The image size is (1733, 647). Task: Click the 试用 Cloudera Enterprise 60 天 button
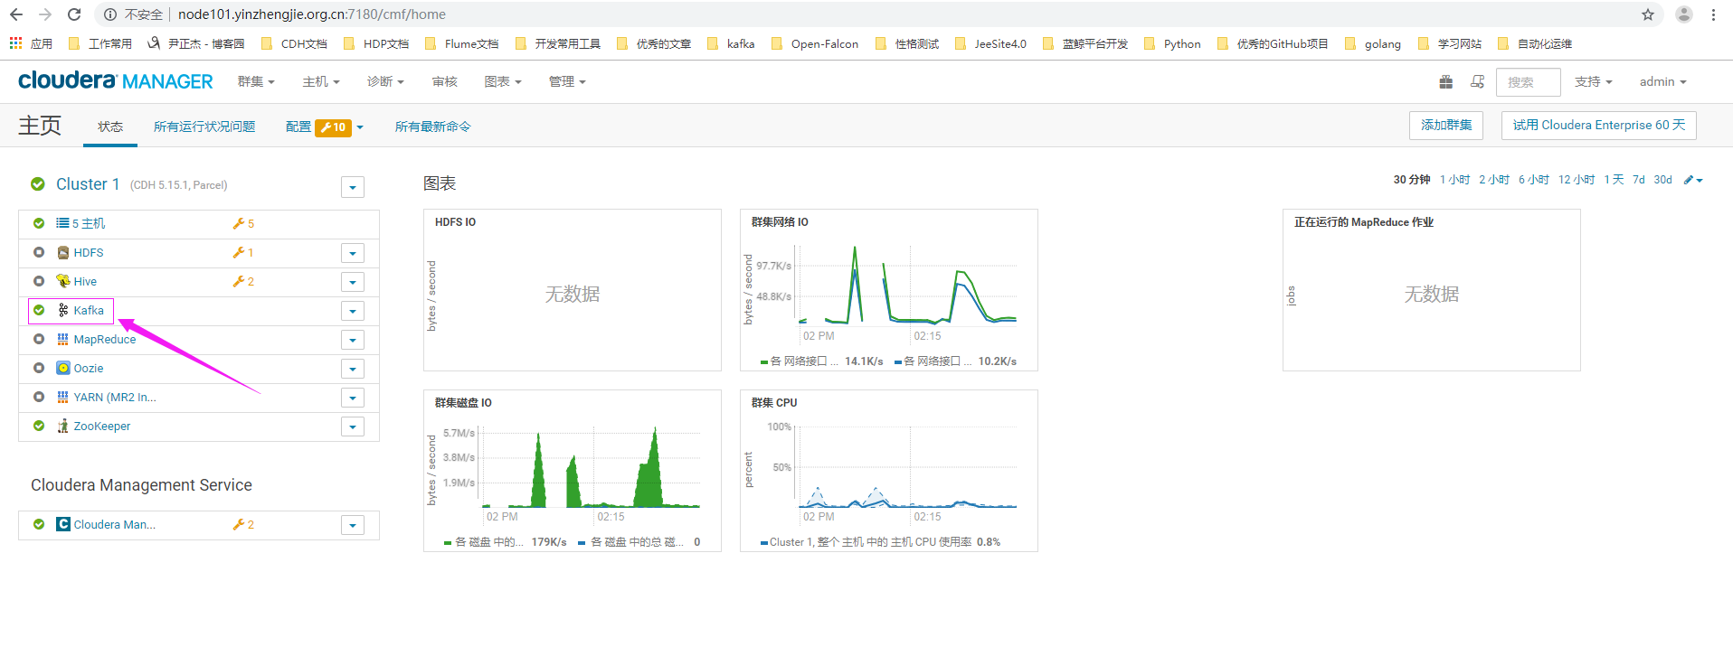(x=1598, y=126)
